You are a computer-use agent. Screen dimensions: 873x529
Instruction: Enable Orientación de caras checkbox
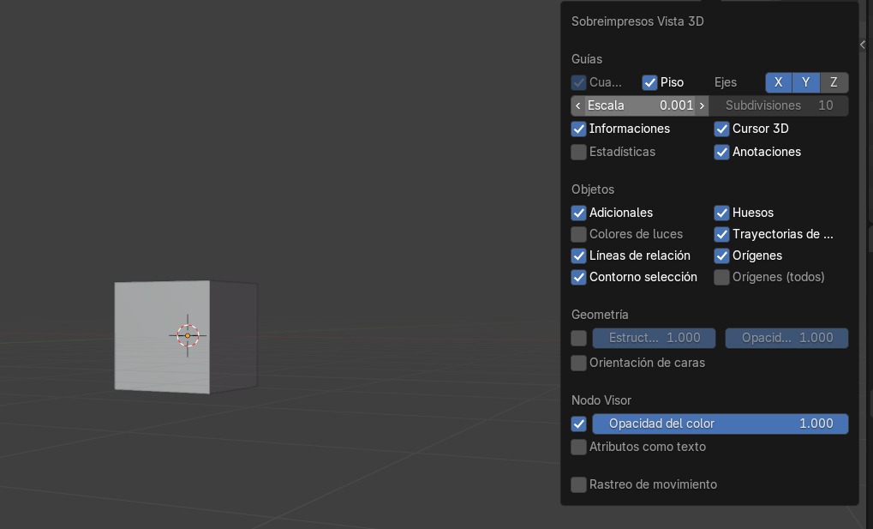pos(578,363)
